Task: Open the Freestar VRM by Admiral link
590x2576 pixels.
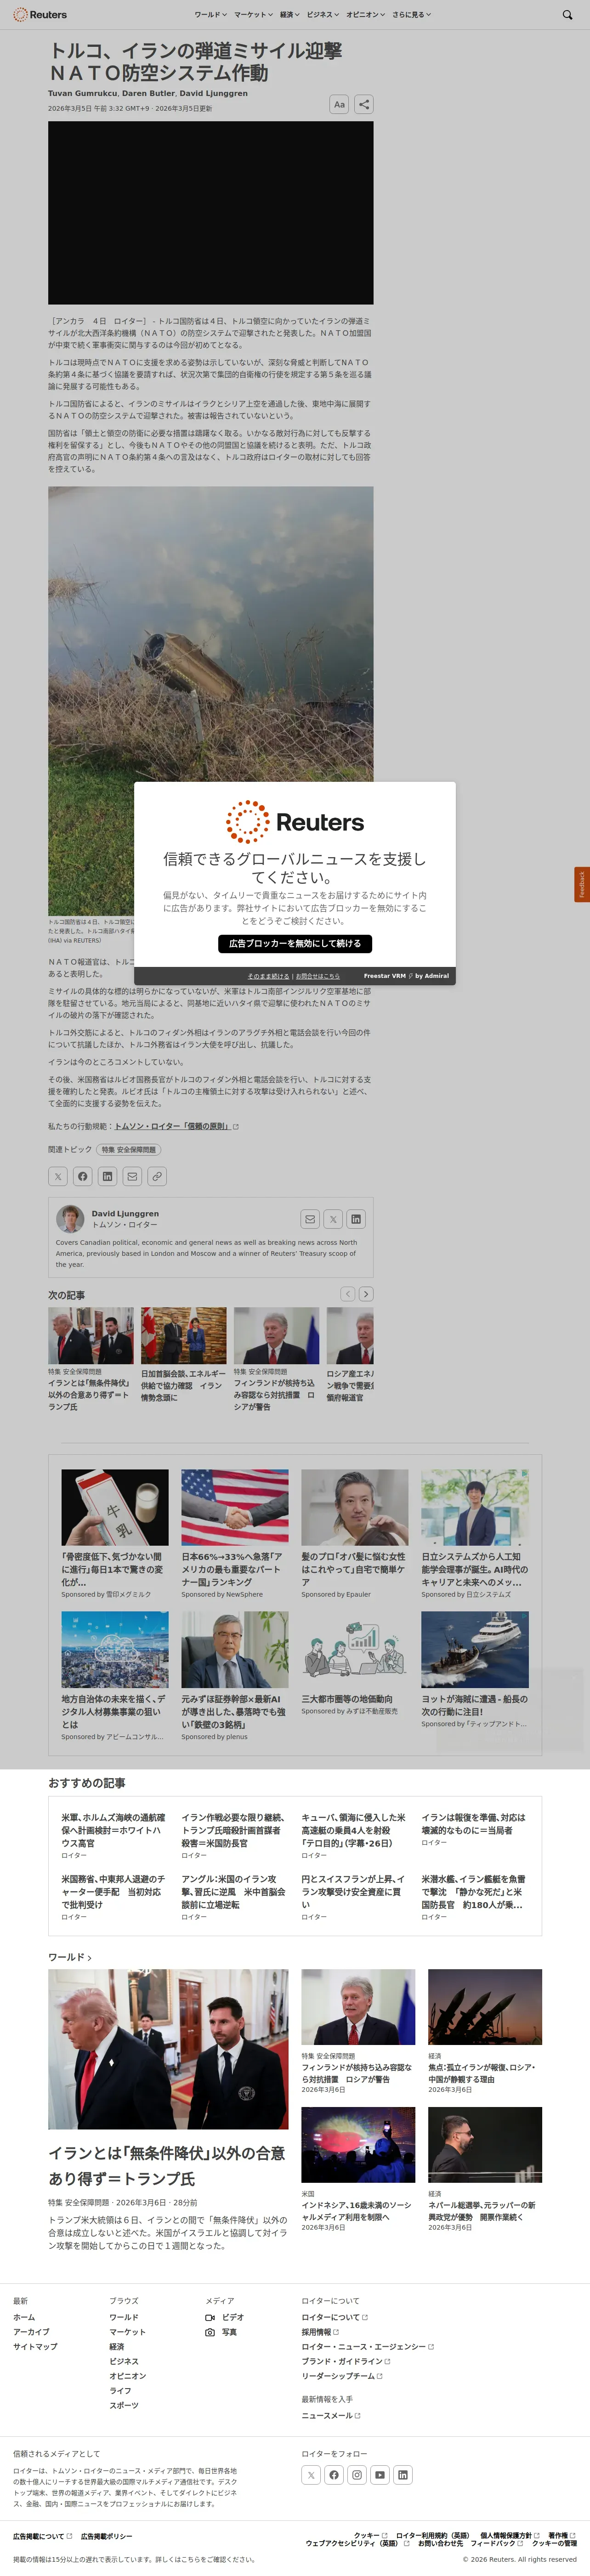Action: pos(406,976)
